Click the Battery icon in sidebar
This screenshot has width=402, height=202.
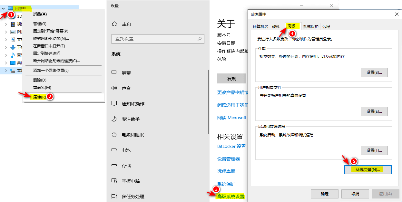(x=114, y=150)
